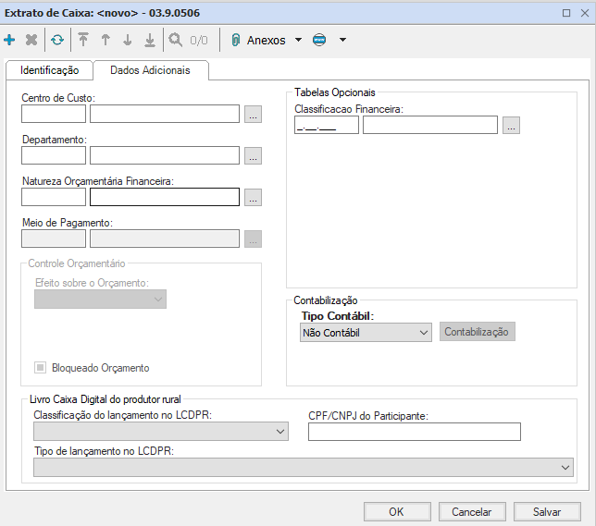
Task: Go to first record arrow icon
Action: click(83, 40)
